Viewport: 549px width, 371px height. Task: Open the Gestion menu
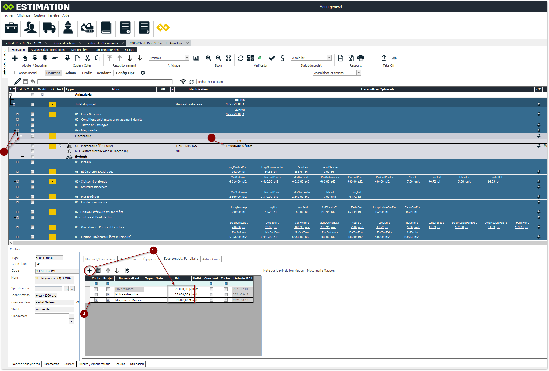click(x=39, y=15)
